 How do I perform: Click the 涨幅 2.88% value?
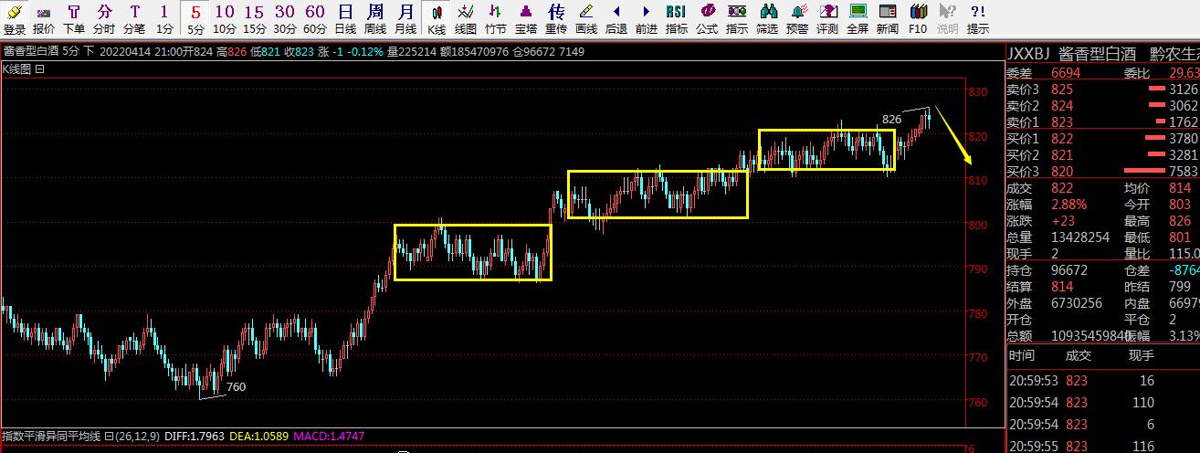click(x=1069, y=204)
